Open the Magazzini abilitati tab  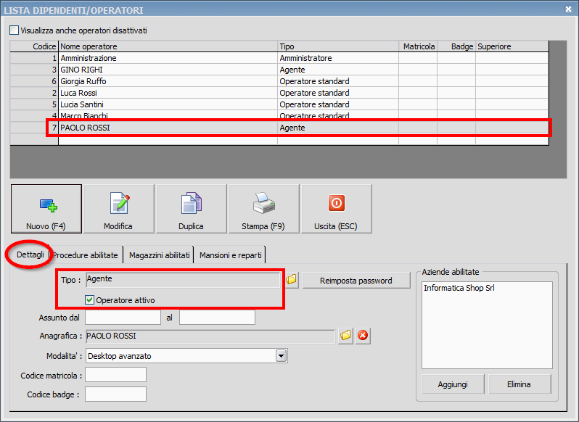coord(159,255)
